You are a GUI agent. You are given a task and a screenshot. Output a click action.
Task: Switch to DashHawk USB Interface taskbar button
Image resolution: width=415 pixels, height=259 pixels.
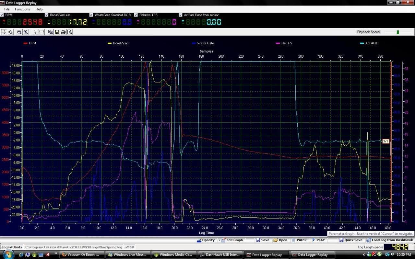[220, 254]
